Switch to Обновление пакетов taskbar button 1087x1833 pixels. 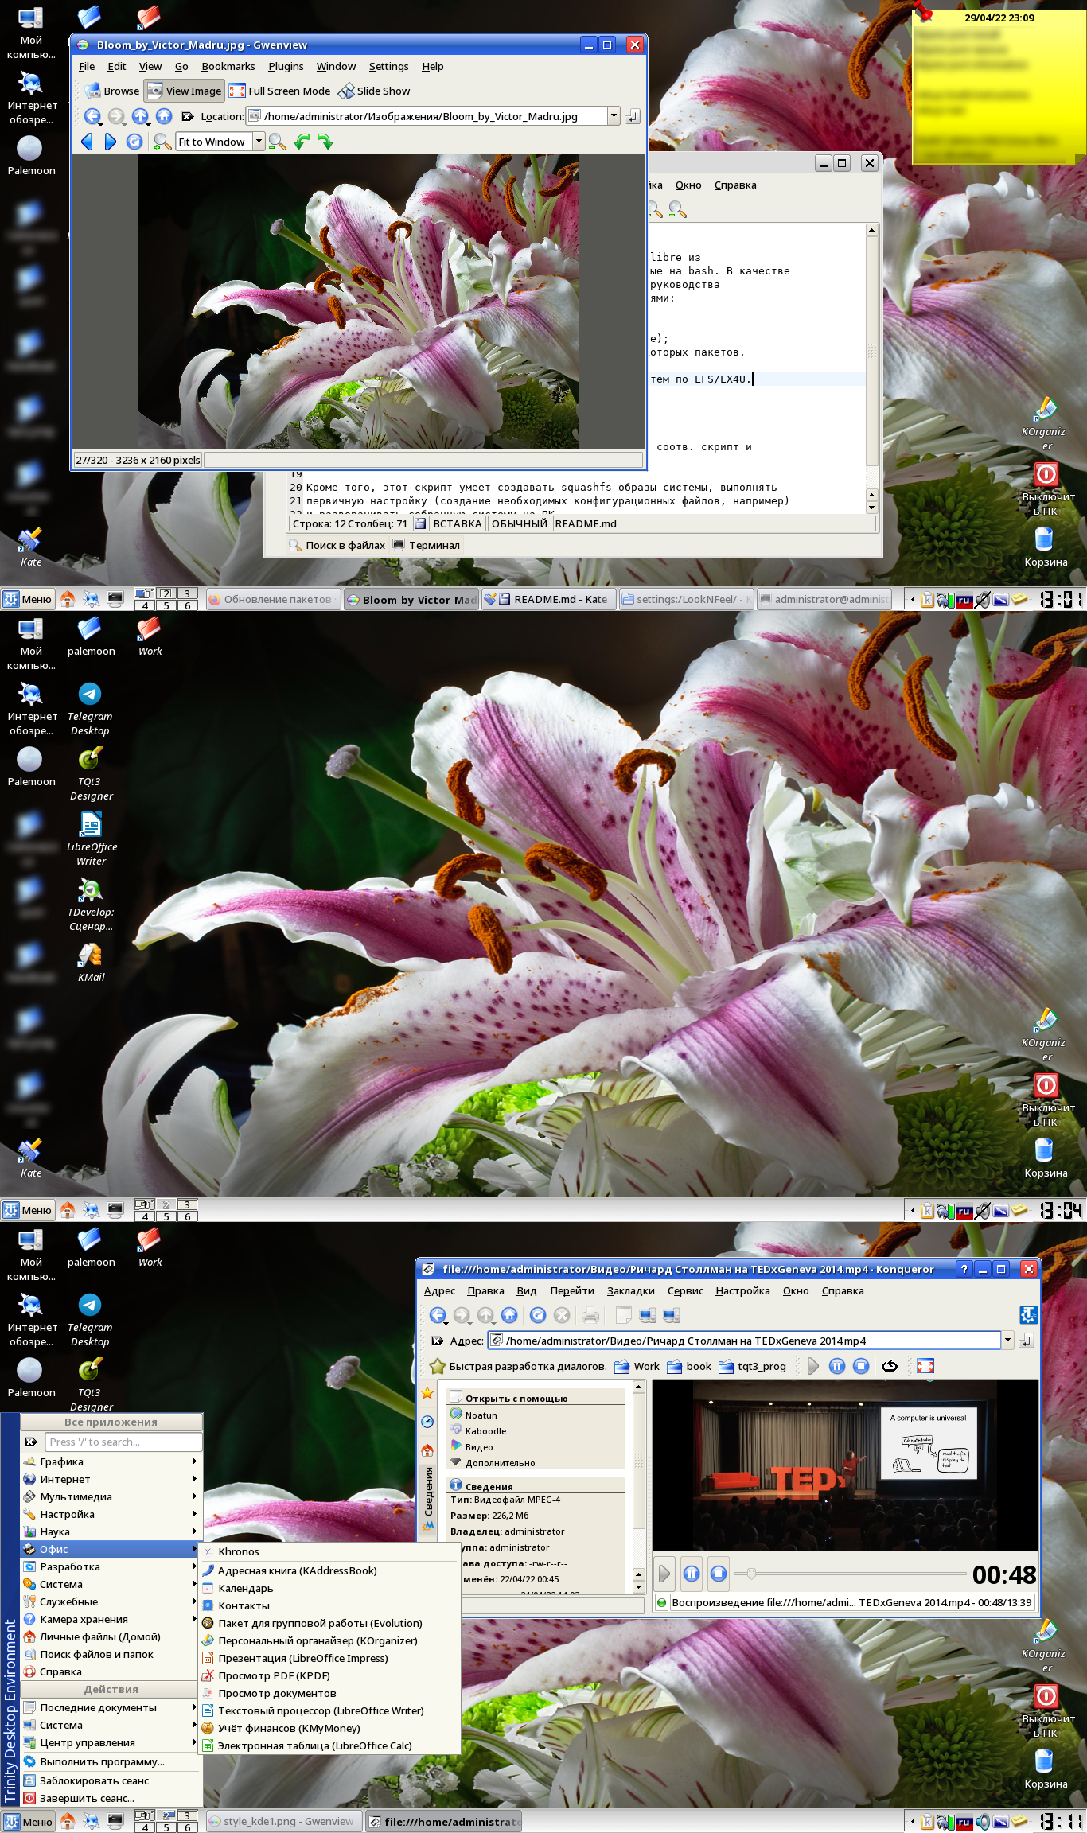(x=274, y=599)
